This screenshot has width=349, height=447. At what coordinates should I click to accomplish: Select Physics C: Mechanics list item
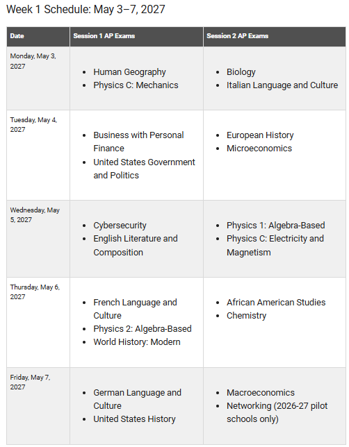click(x=136, y=85)
